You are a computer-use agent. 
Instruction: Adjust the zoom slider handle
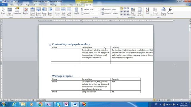point(181,100)
